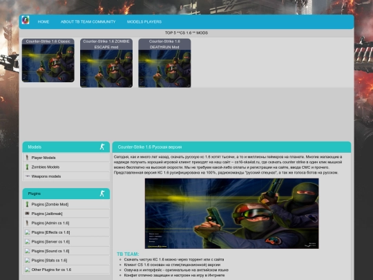Click the Counter-Strike 1.6 Classic title link
373x280 pixels.
[48, 41]
